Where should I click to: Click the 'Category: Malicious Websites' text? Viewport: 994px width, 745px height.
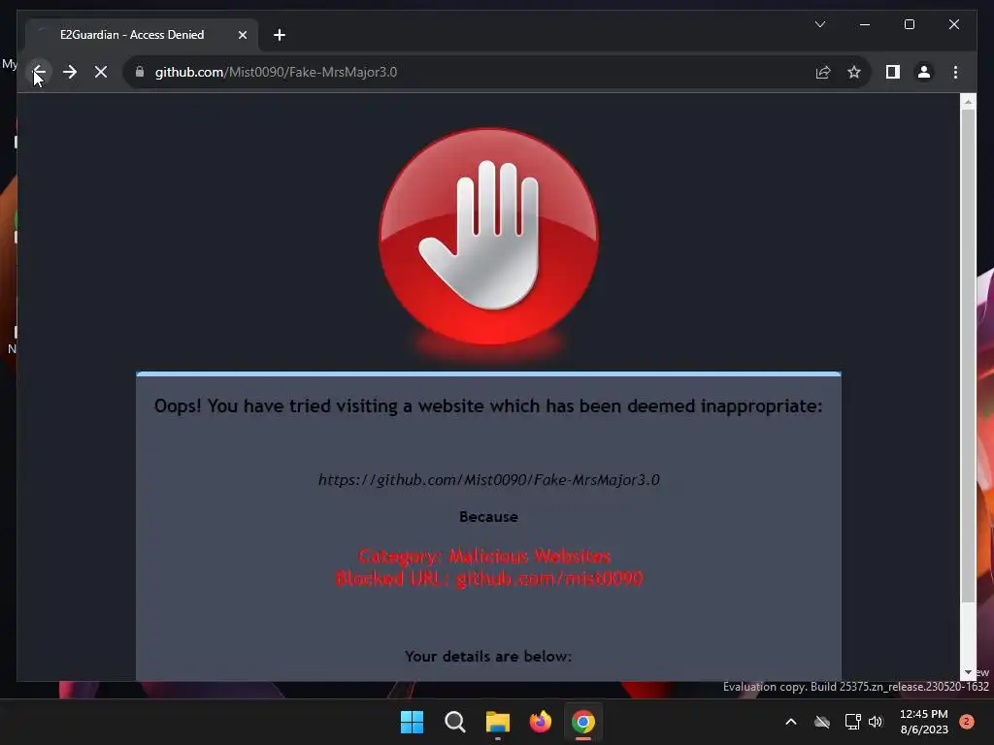(484, 556)
